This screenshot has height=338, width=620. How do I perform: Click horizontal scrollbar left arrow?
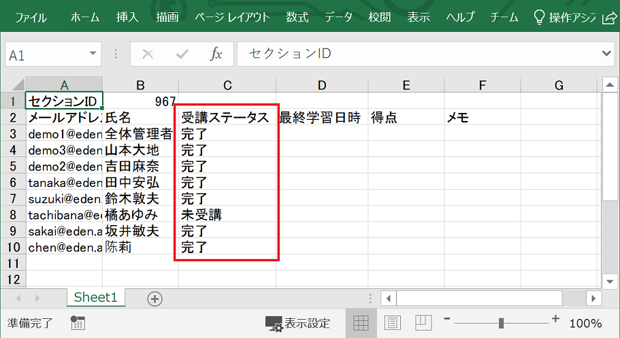389,299
